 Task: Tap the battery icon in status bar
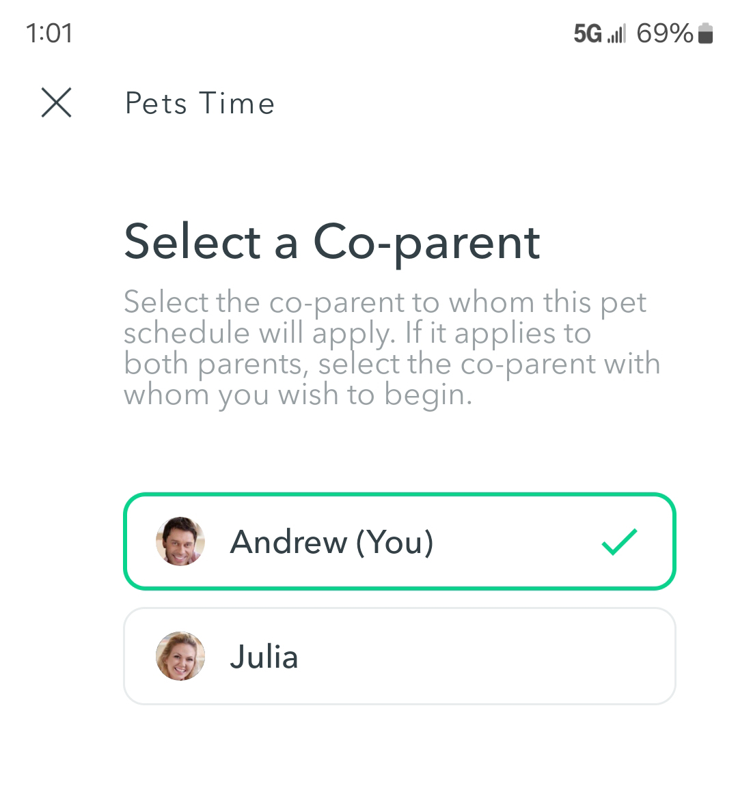click(x=706, y=33)
